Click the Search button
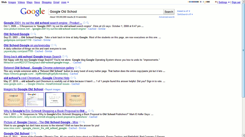The width and height of the screenshot is (245, 137). tap(169, 12)
